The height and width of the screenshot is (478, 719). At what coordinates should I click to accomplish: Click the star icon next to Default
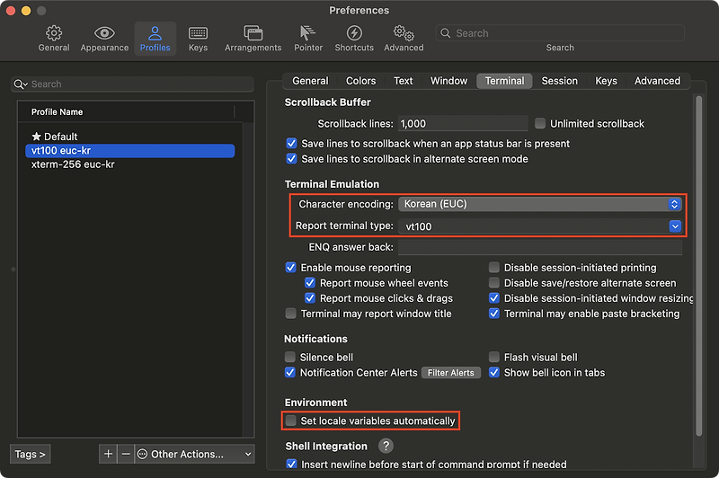click(x=36, y=136)
